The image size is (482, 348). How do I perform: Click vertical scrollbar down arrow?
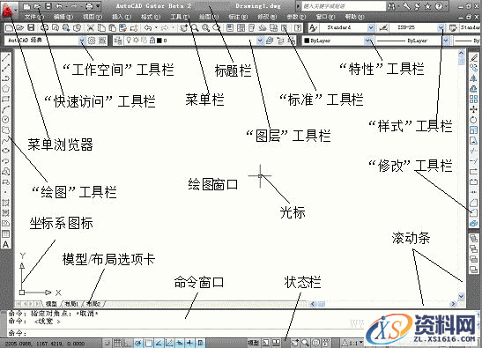pyautogui.click(x=462, y=296)
